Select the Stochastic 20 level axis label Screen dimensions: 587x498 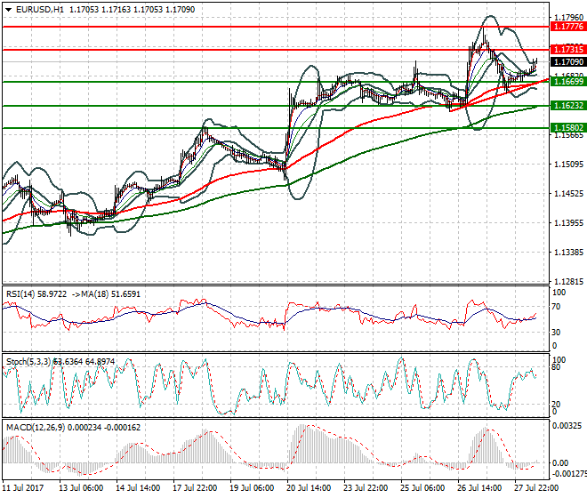click(556, 404)
